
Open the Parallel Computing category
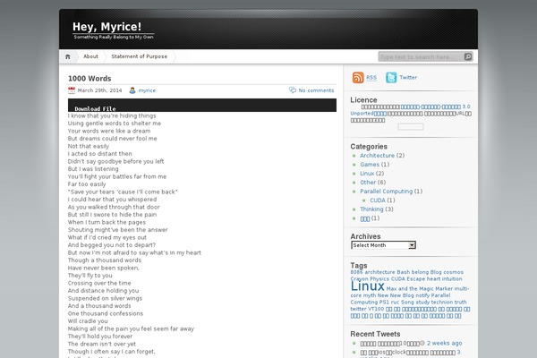[387, 192]
